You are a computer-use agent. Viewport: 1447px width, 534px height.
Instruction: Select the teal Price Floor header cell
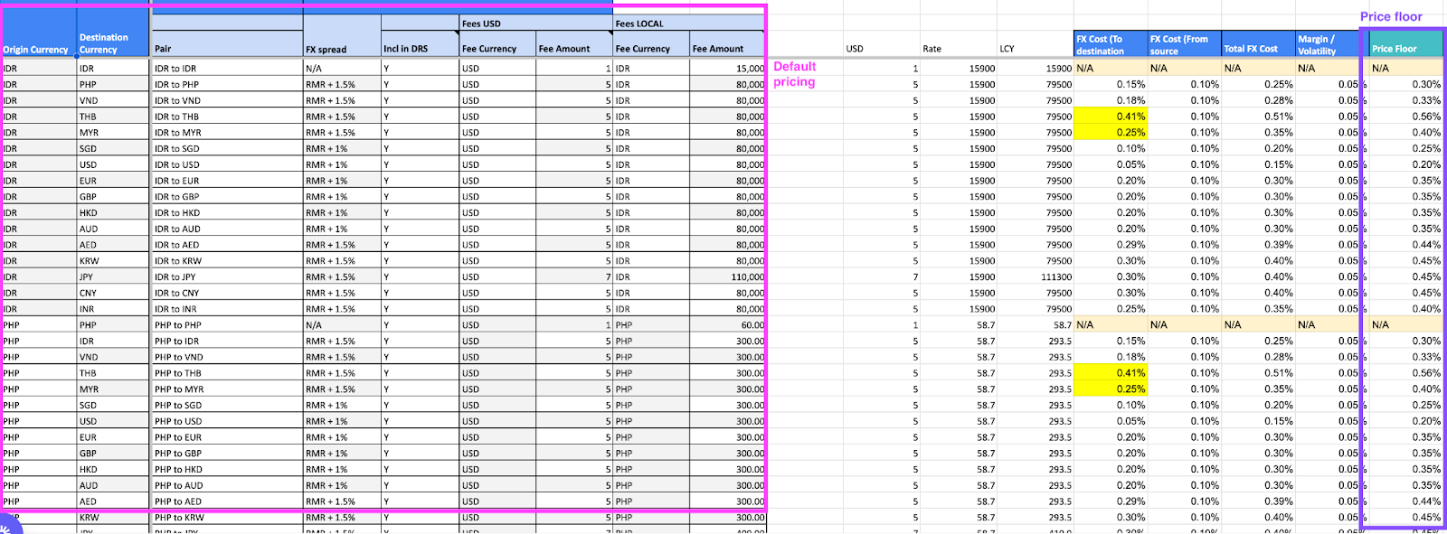click(1406, 44)
